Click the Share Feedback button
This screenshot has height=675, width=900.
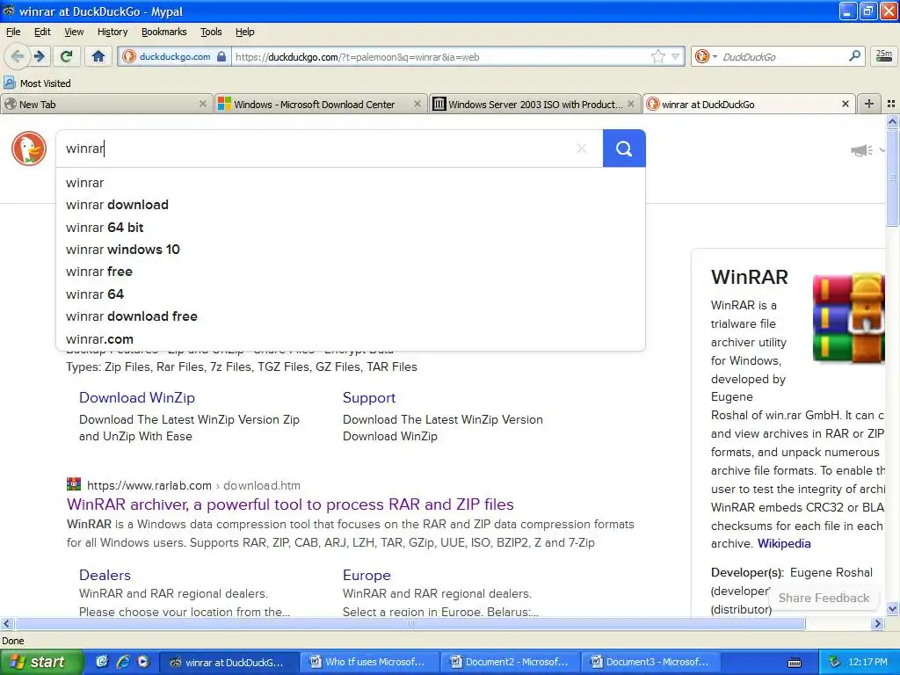point(824,598)
